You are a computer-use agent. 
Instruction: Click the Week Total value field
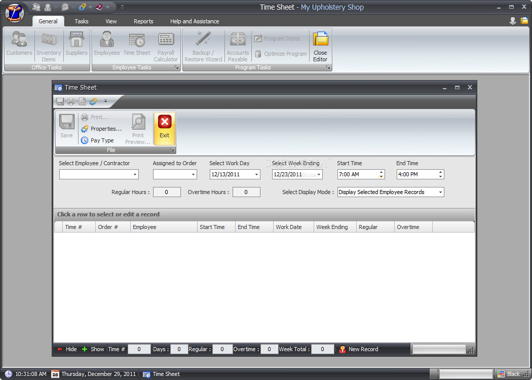pos(322,349)
